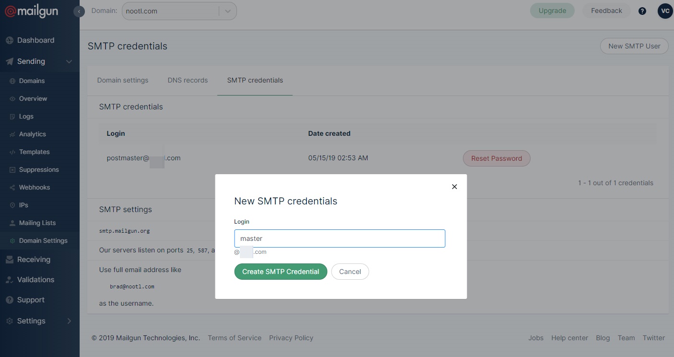Collapse the sidebar with arrow button
Viewport: 674px width, 357px height.
pos(79,11)
